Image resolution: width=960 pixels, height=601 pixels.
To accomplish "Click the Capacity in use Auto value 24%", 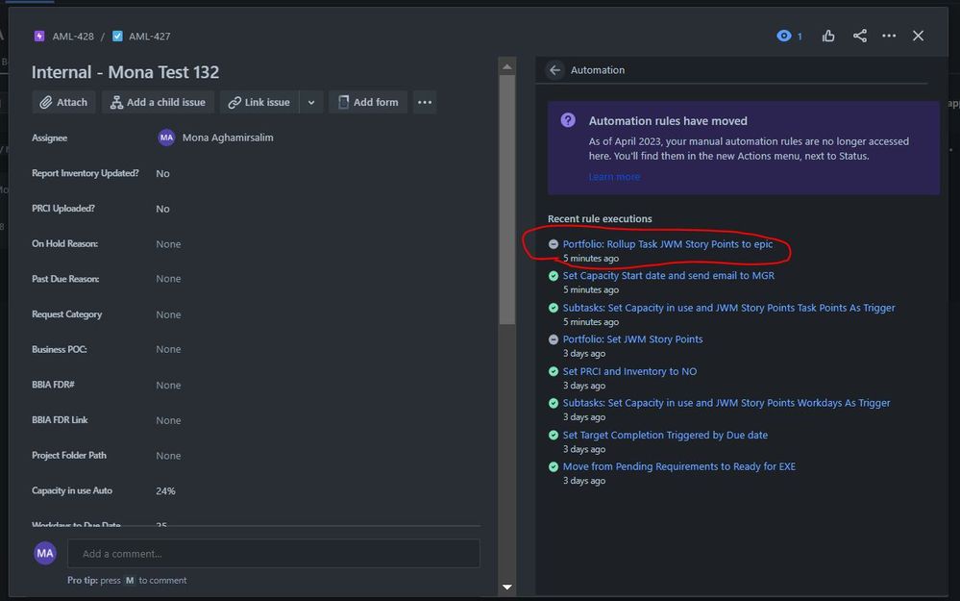I will tap(166, 490).
